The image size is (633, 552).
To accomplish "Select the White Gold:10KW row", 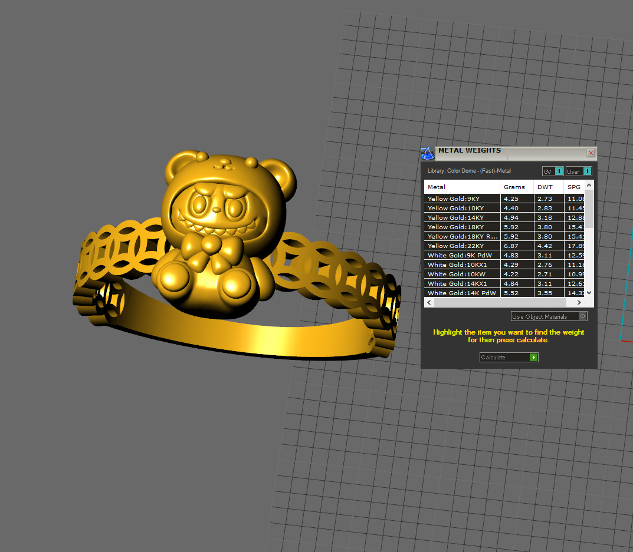I will [x=504, y=274].
